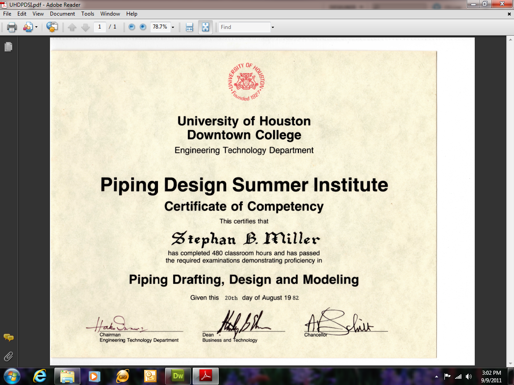Open the Pages panel in left sidebar

(8, 47)
